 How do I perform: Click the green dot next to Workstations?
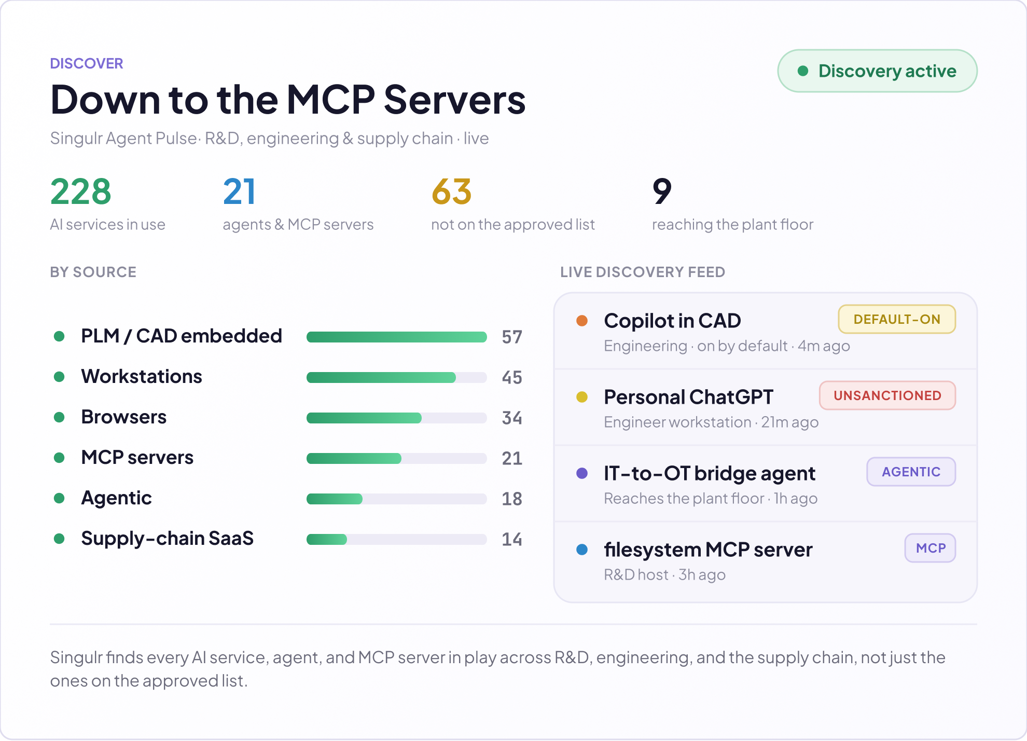59,377
